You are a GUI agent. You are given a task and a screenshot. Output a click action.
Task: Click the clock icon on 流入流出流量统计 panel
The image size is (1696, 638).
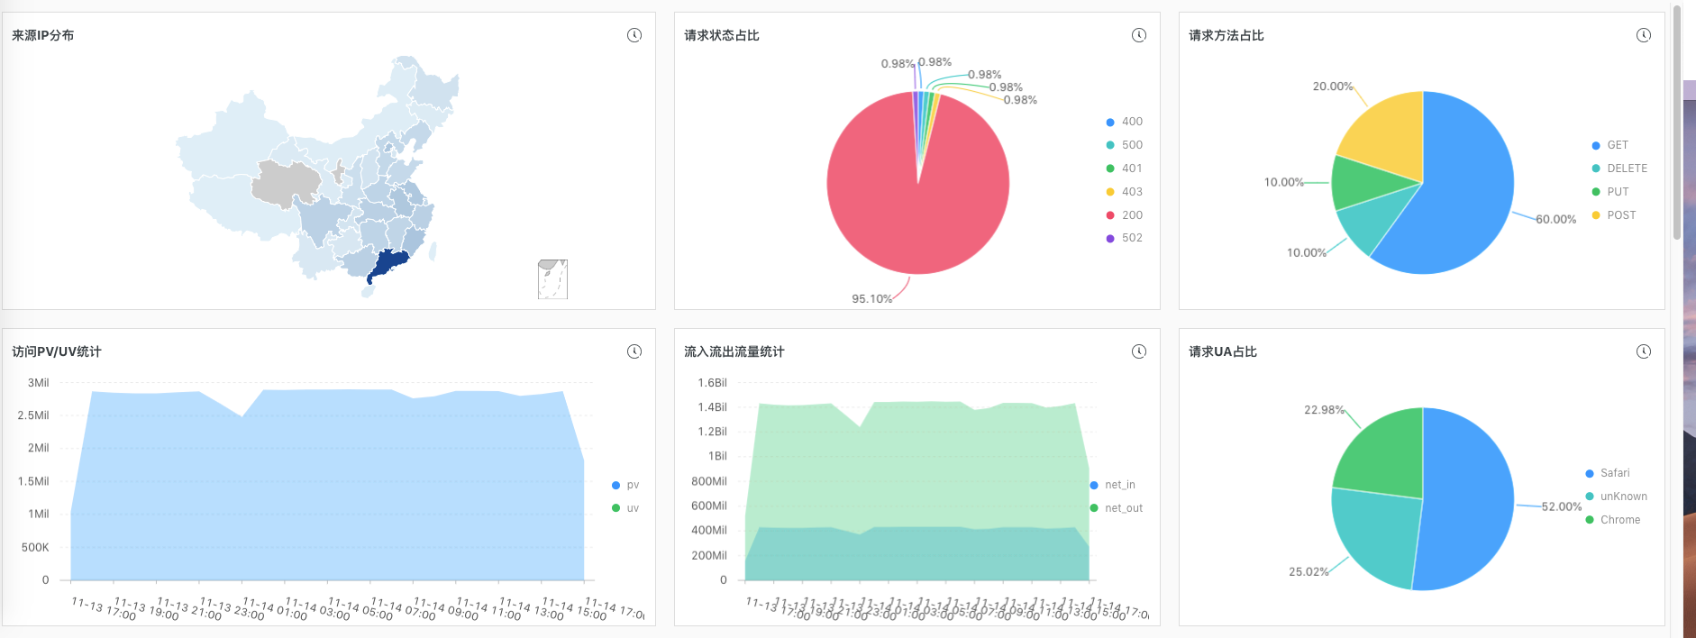(x=1139, y=351)
